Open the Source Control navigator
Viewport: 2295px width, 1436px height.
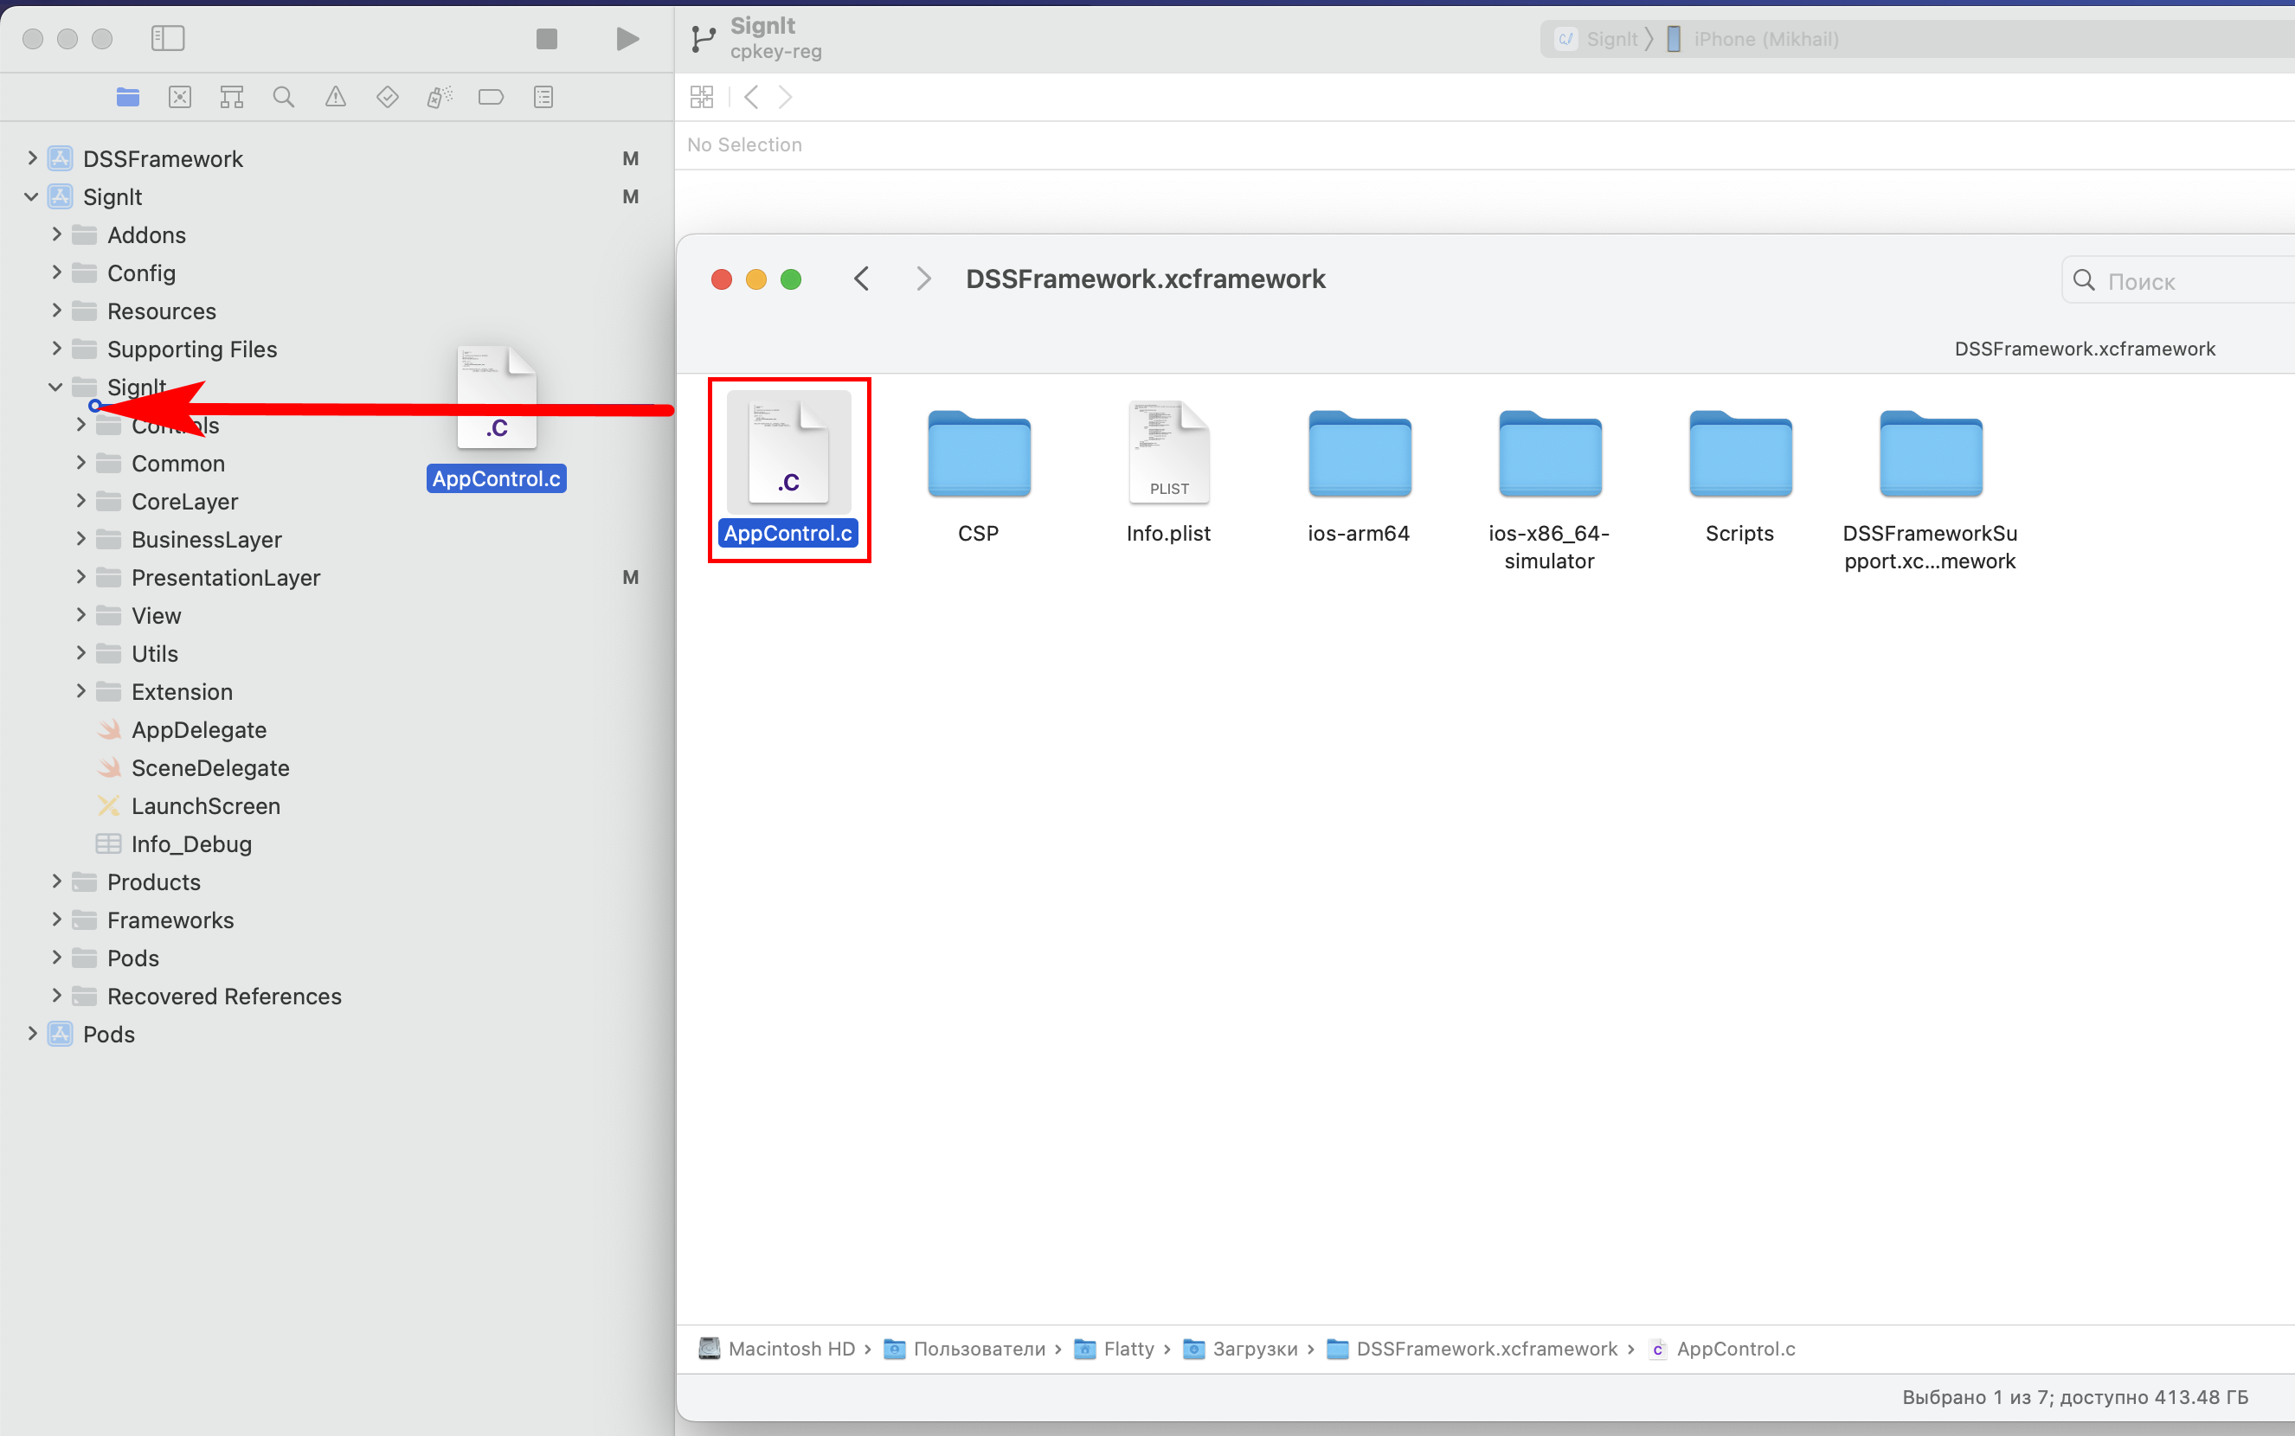[x=179, y=97]
